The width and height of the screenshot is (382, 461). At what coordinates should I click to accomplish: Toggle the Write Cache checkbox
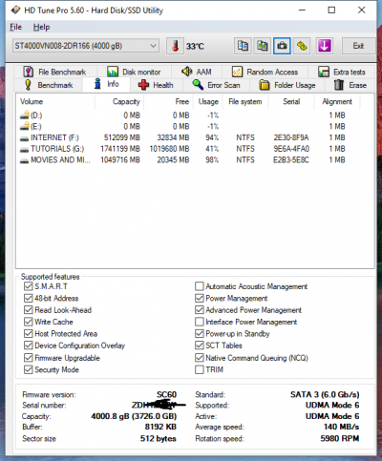pos(29,322)
